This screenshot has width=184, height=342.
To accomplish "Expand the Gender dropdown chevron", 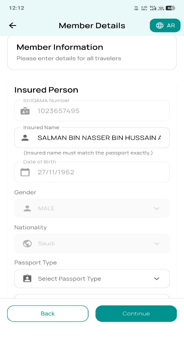I will [157, 208].
